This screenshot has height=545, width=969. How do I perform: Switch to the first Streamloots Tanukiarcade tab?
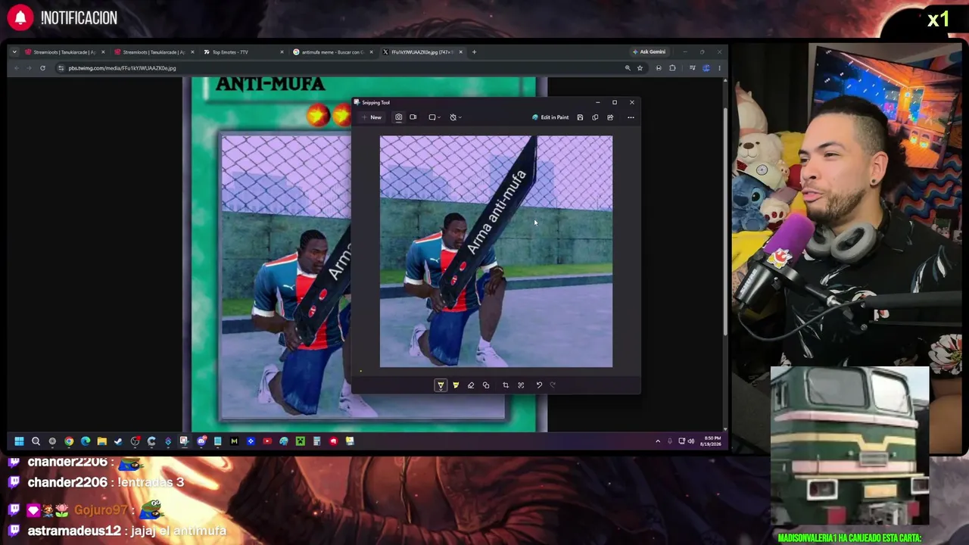[64, 52]
